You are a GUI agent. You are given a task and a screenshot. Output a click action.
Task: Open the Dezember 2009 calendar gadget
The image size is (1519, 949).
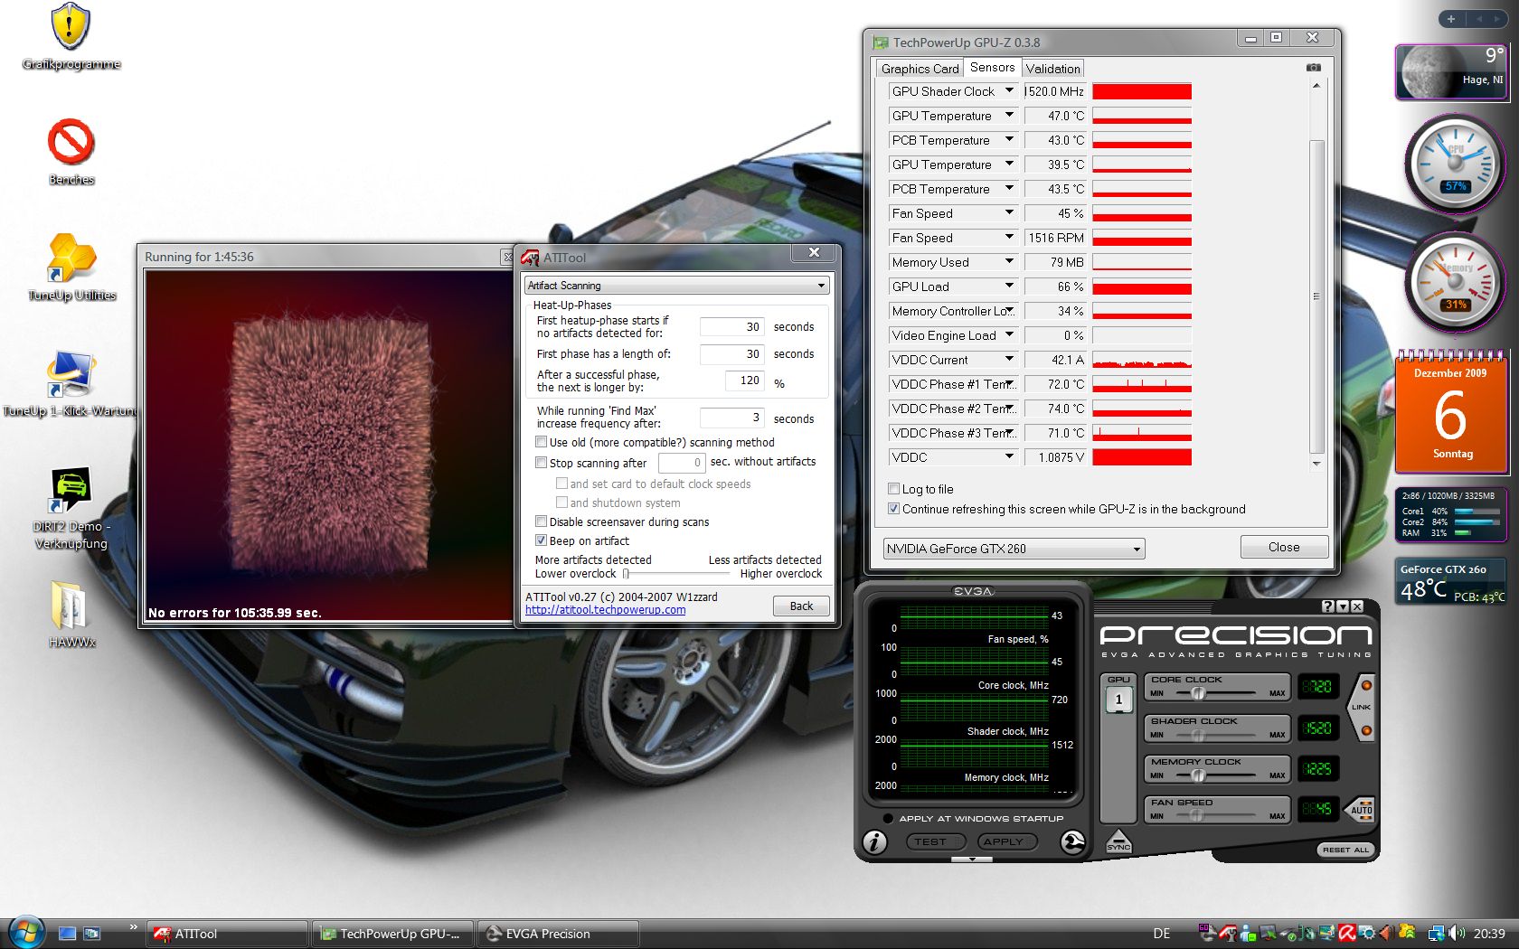pyautogui.click(x=1451, y=412)
